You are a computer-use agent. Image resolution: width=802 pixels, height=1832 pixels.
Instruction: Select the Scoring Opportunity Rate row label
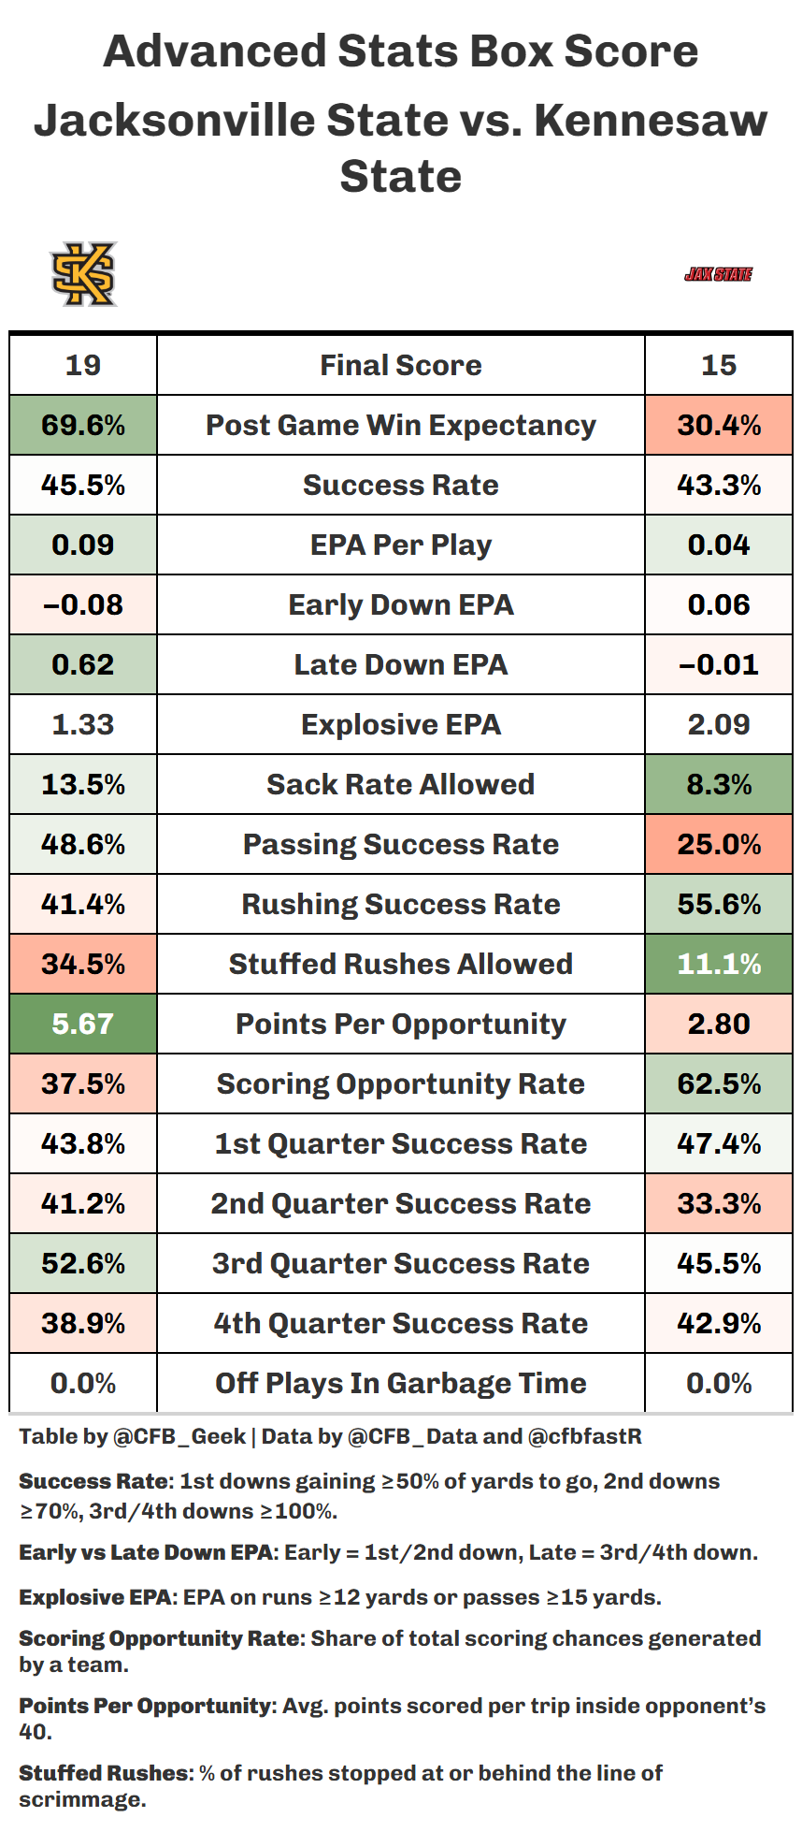400,1083
